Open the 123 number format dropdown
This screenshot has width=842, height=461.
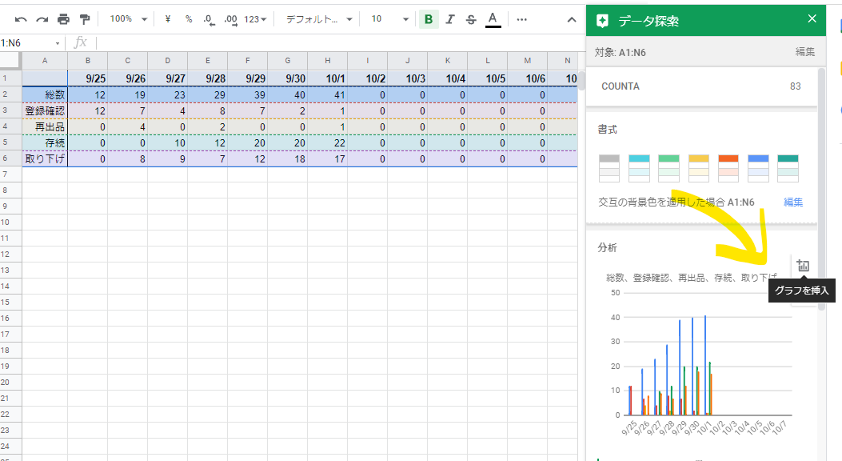255,19
